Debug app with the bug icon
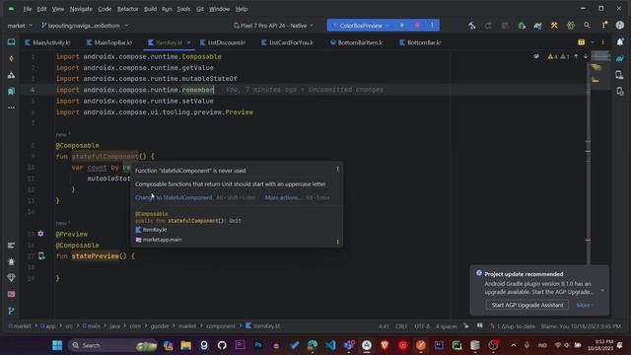 click(x=522, y=26)
